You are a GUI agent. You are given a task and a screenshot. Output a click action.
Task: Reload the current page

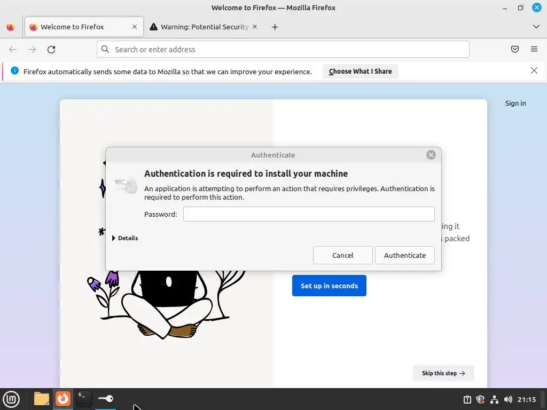[x=51, y=50]
